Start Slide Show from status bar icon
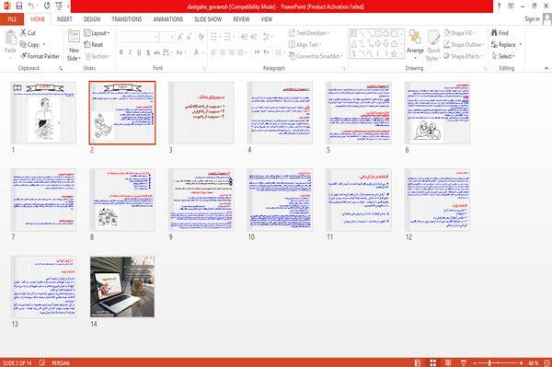This screenshot has width=552, height=367. 464,362
